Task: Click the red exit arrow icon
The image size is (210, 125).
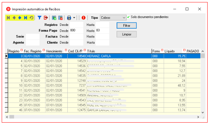Action: tap(46, 18)
